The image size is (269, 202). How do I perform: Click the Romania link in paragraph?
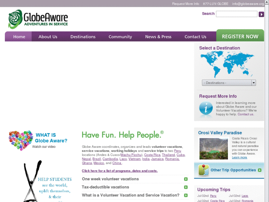point(172,159)
